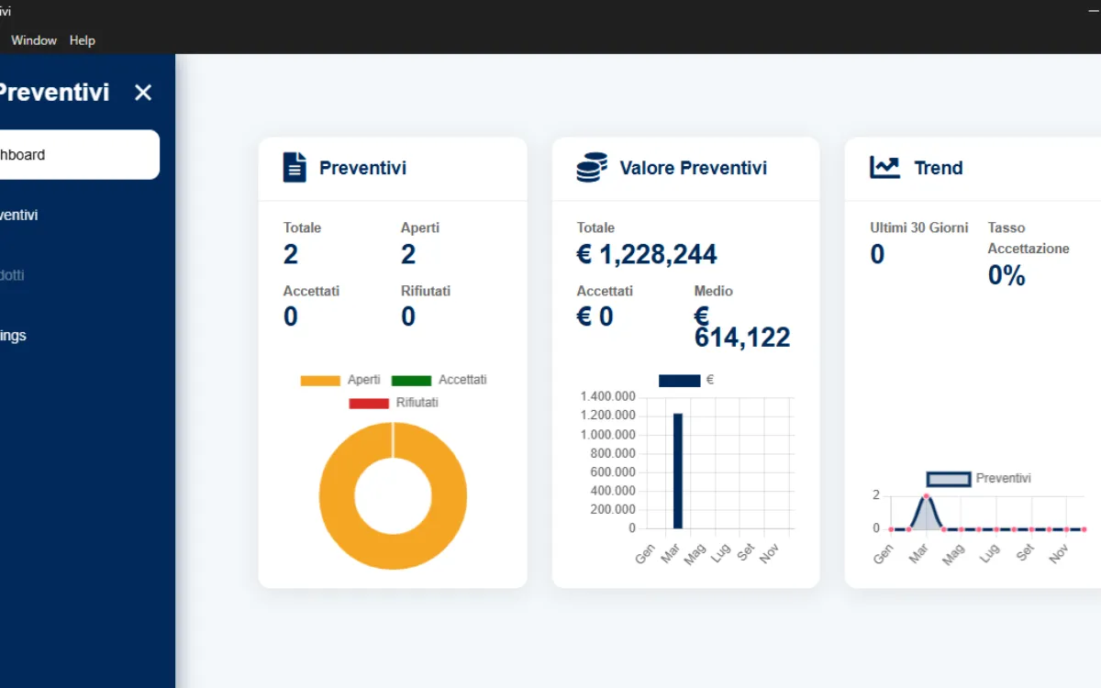
Task: Click the Preventivi card heading
Action: click(x=362, y=168)
